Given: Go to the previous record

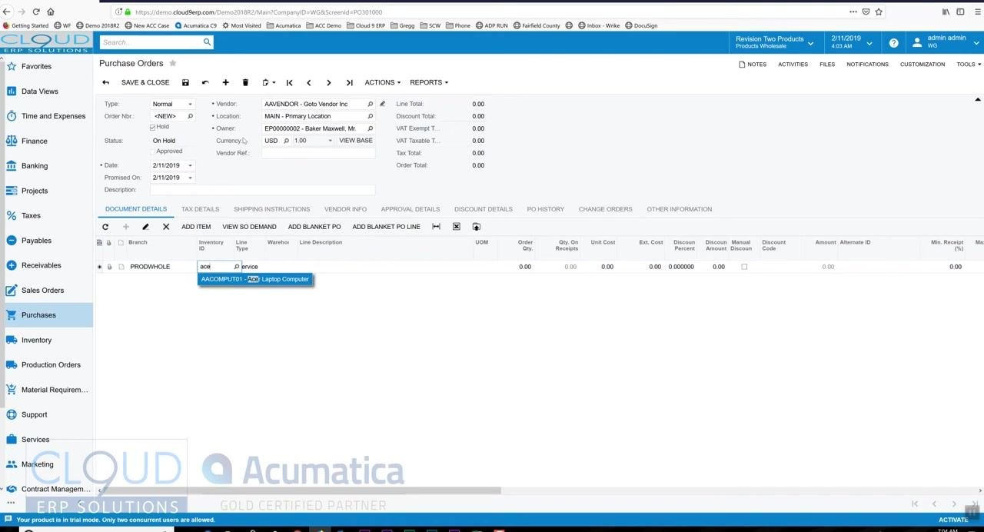Looking at the screenshot, I should (309, 82).
